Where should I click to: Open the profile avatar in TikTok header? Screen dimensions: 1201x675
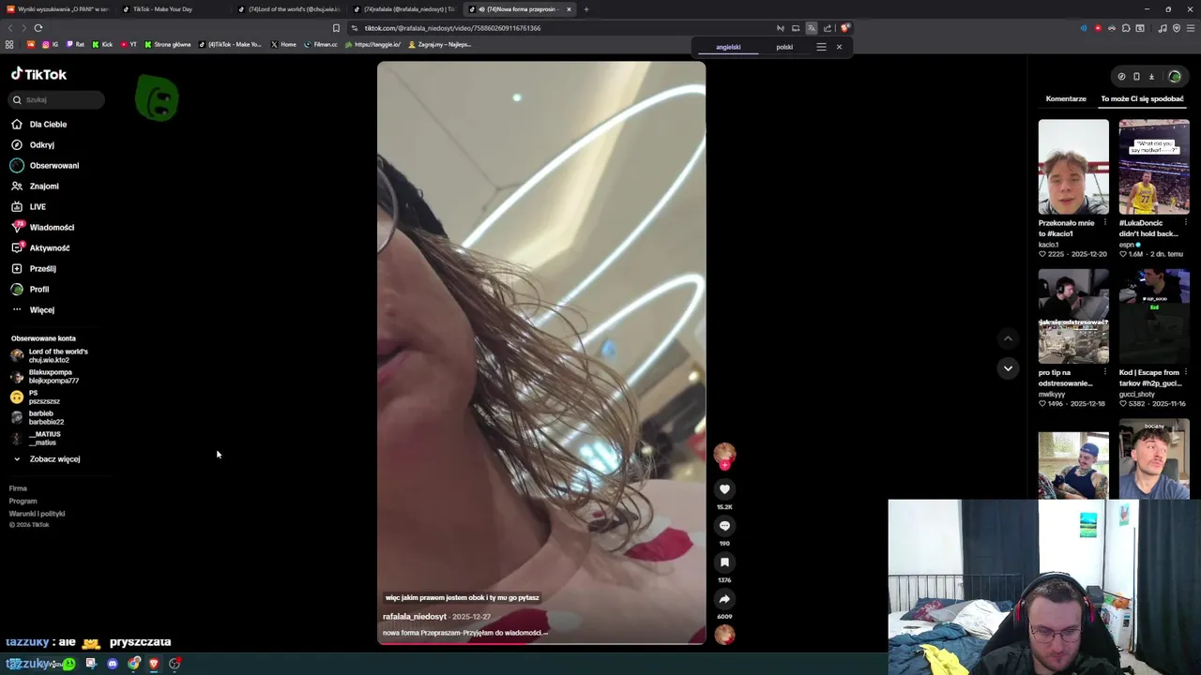1174,77
